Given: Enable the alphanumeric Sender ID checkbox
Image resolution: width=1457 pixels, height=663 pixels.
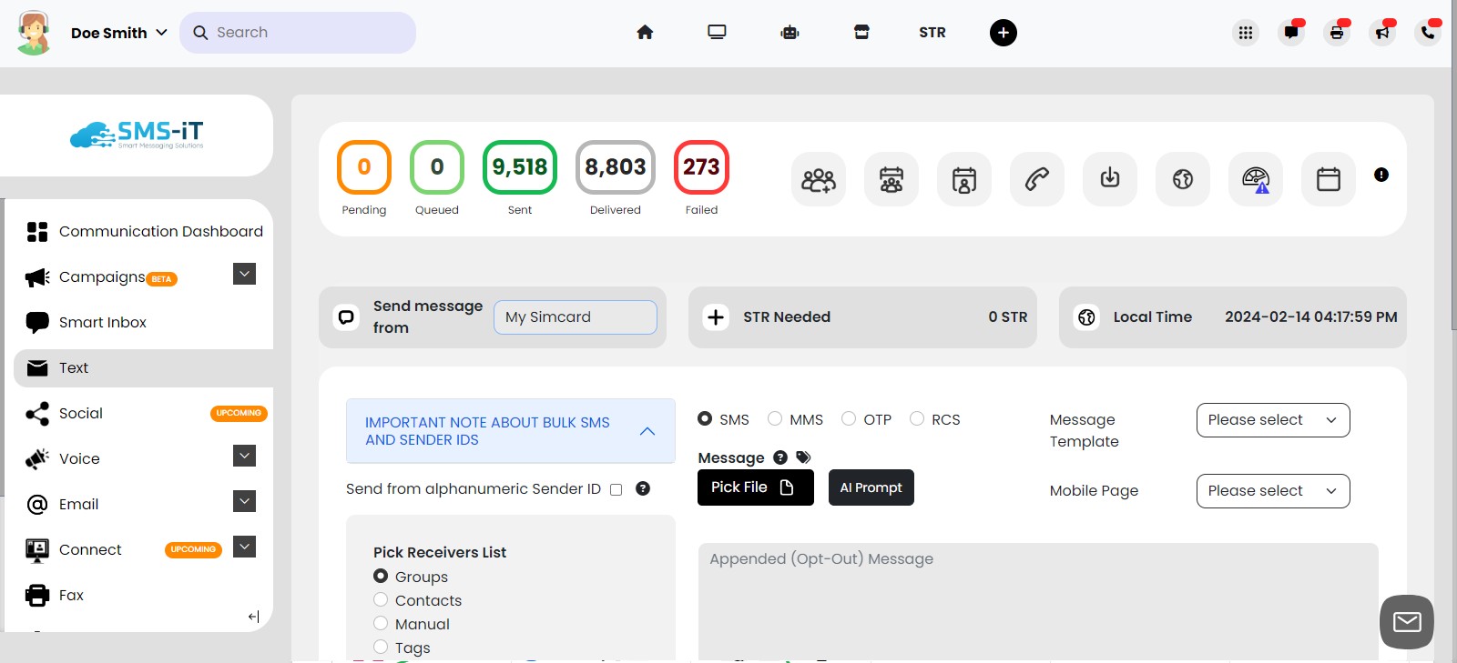Looking at the screenshot, I should click(x=616, y=489).
